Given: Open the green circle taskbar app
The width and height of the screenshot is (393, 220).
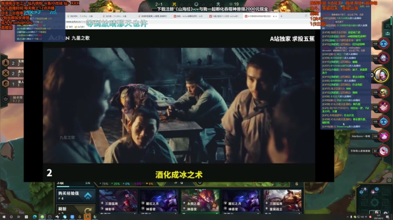Looking at the screenshot, I should [x=43, y=217].
